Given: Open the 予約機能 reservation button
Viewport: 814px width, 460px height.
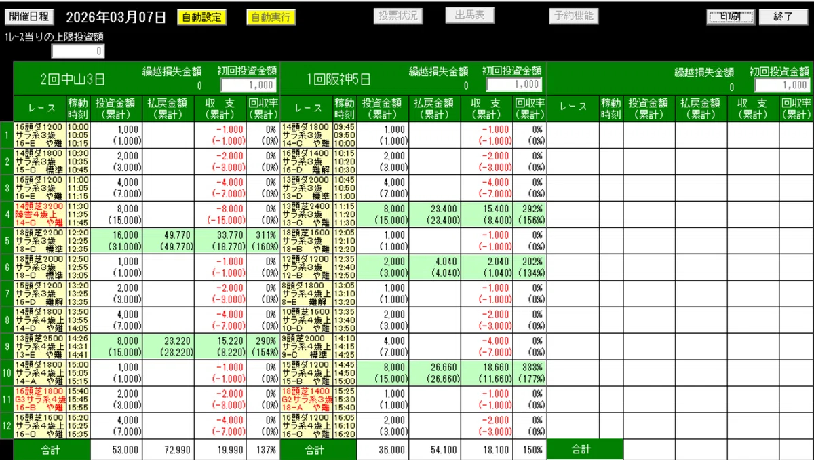Looking at the screenshot, I should coord(573,16).
